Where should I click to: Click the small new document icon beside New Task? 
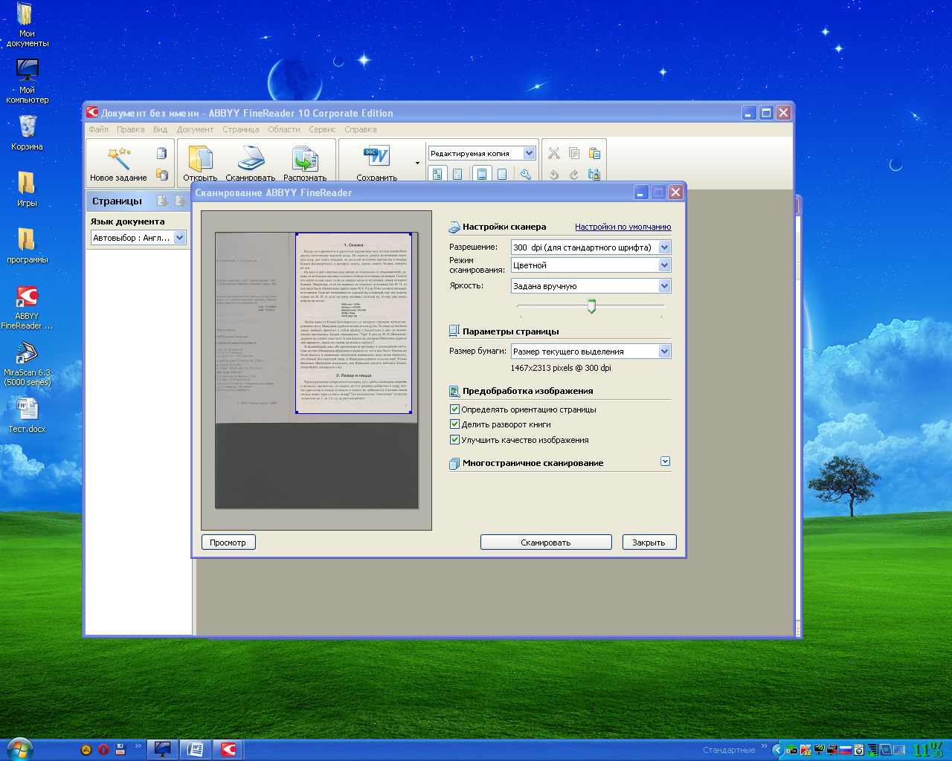[x=161, y=153]
